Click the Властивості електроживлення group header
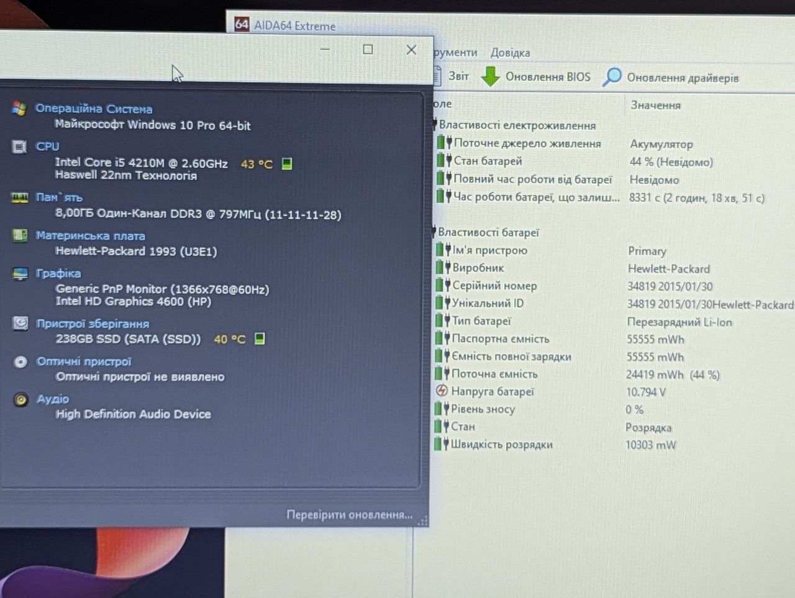This screenshot has height=598, width=795. point(517,125)
